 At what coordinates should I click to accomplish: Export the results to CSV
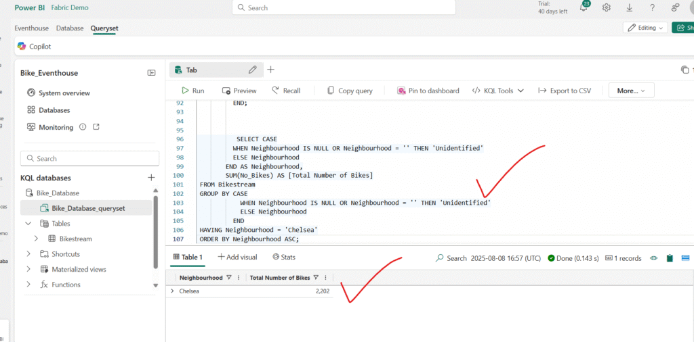565,91
